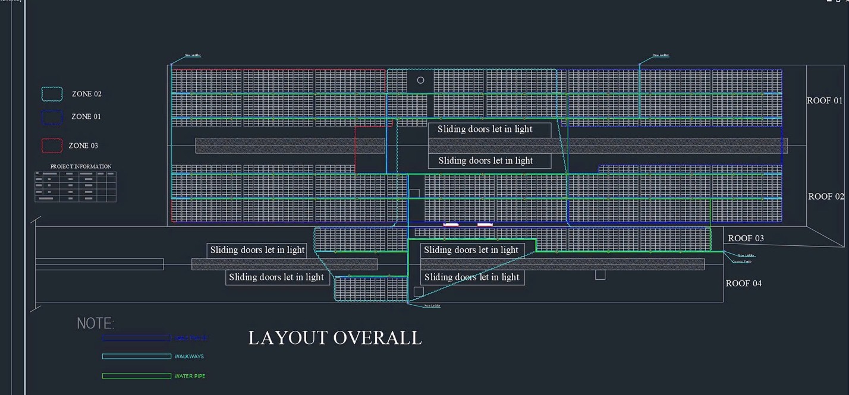This screenshot has width=849, height=395.
Task: Click the ROOF 04 label
Action: click(x=743, y=283)
